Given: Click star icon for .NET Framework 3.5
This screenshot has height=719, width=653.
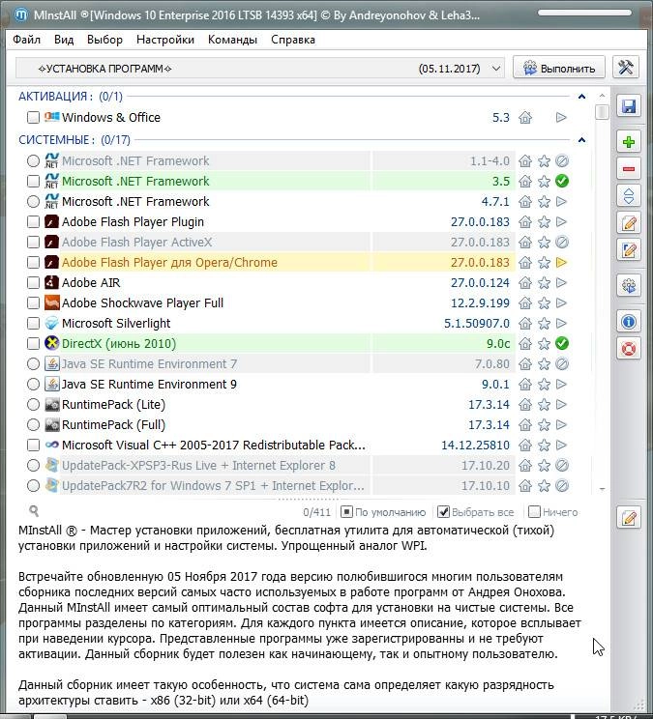Looking at the screenshot, I should point(544,181).
